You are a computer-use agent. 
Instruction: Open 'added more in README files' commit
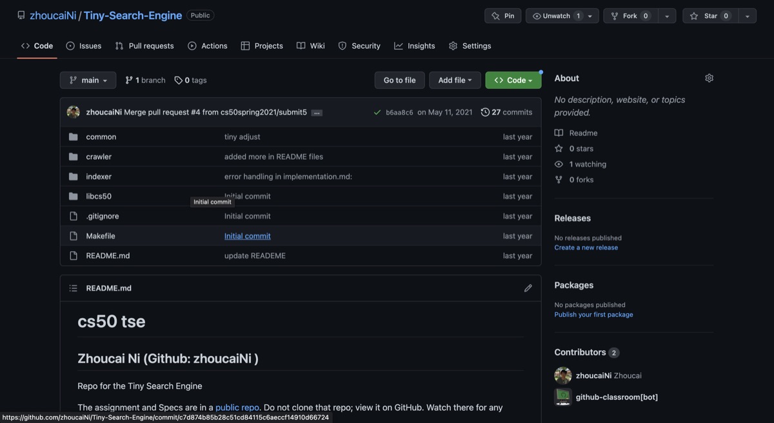pyautogui.click(x=273, y=156)
